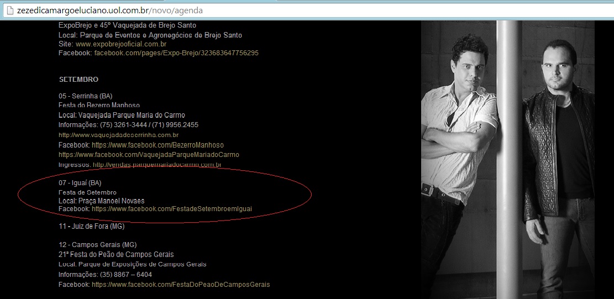
Task: Click the 21ª Festa do Peão event title
Action: tap(116, 255)
